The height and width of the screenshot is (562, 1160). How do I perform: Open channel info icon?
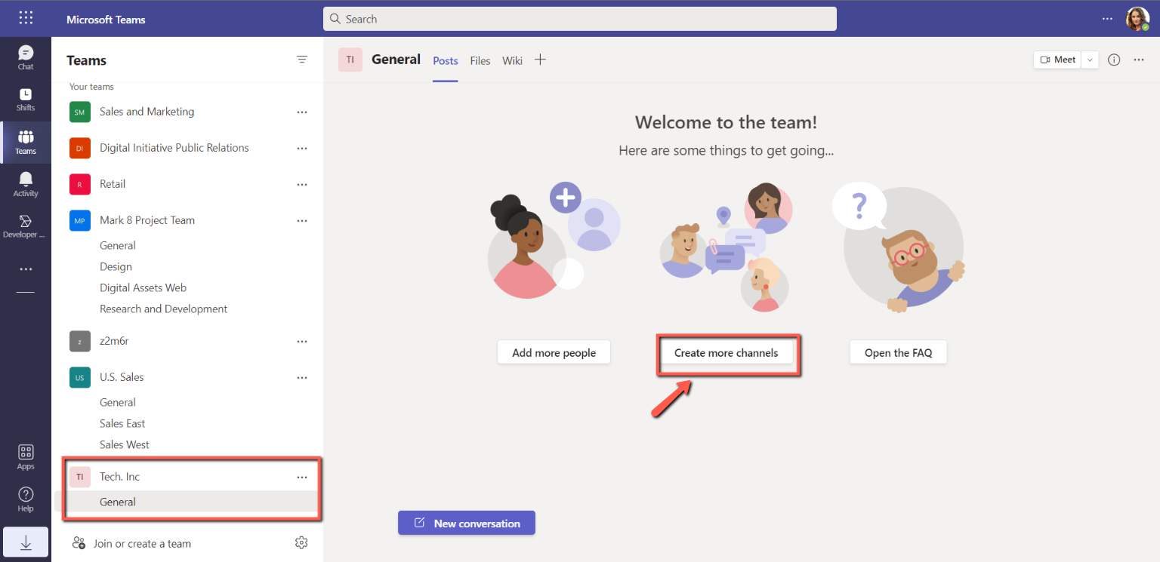click(x=1114, y=60)
